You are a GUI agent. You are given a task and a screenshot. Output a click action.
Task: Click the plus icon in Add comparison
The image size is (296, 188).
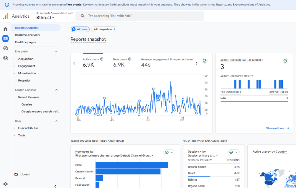(x=114, y=29)
